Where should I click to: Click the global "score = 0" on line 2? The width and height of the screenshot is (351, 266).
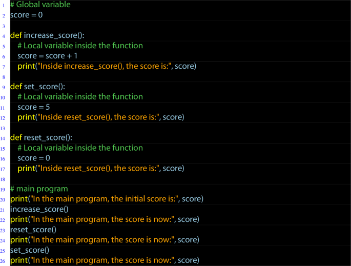coord(26,15)
